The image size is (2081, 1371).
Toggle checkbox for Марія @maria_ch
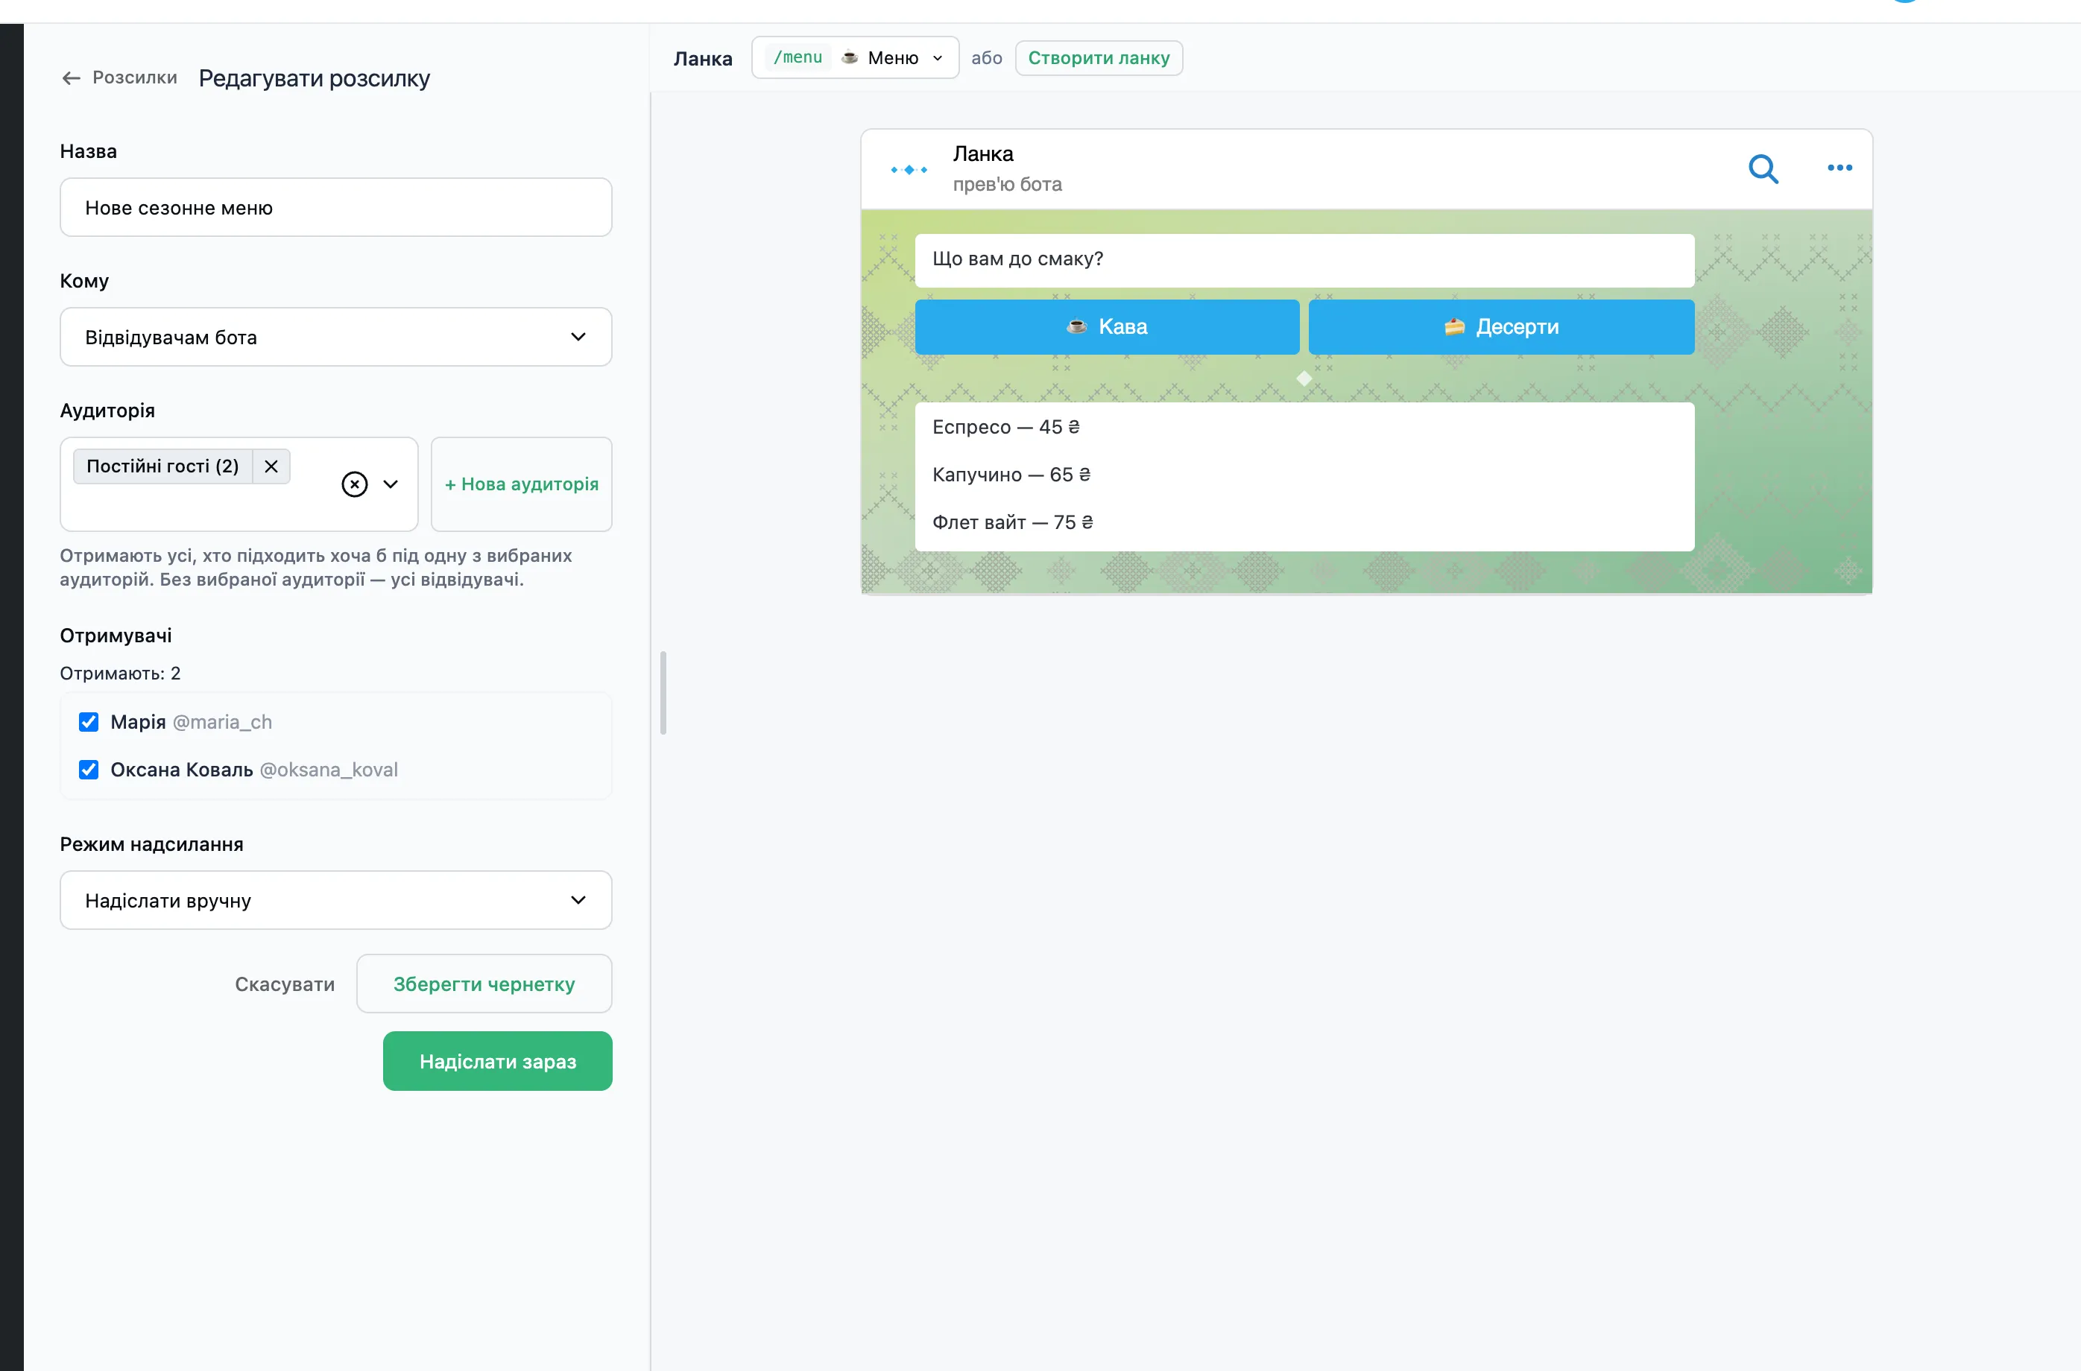tap(88, 722)
